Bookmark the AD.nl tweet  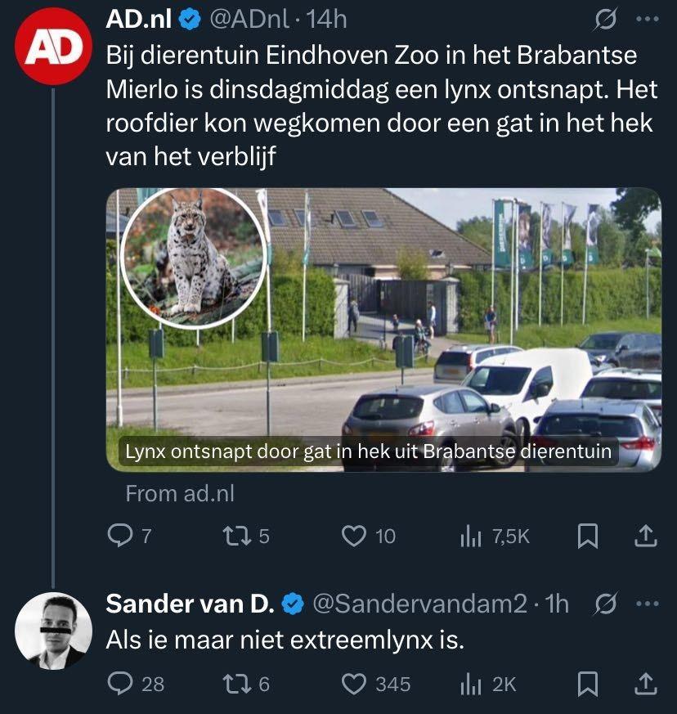click(587, 536)
